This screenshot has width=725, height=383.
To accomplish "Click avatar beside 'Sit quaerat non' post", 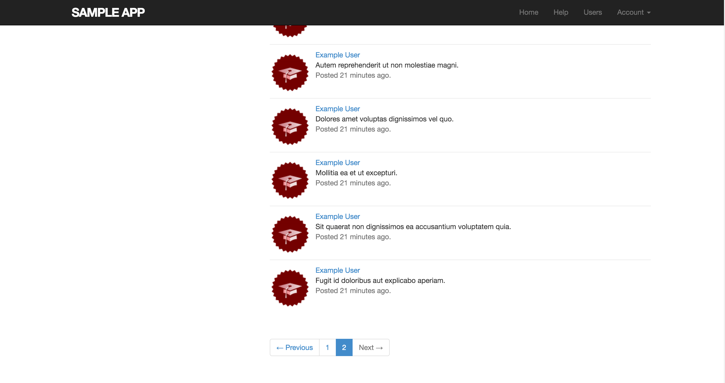I will [x=290, y=234].
